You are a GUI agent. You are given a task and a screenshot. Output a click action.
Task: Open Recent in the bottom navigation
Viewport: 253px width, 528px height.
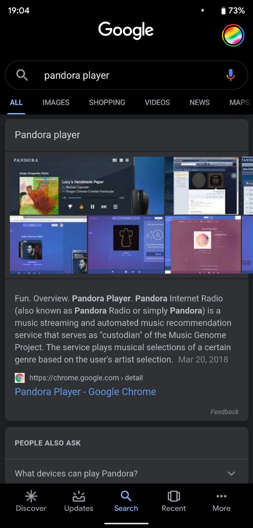click(x=174, y=501)
